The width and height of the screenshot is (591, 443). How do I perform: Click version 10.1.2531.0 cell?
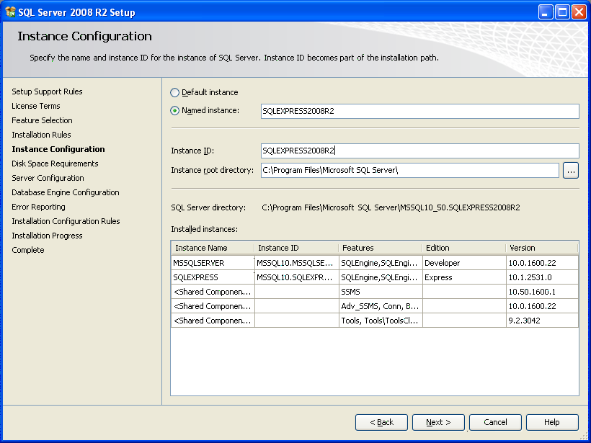[542, 277]
